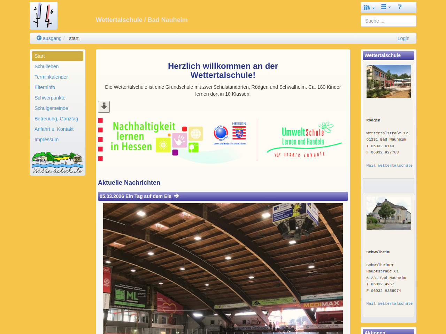Click the Rödgen school building photo

(x=389, y=81)
